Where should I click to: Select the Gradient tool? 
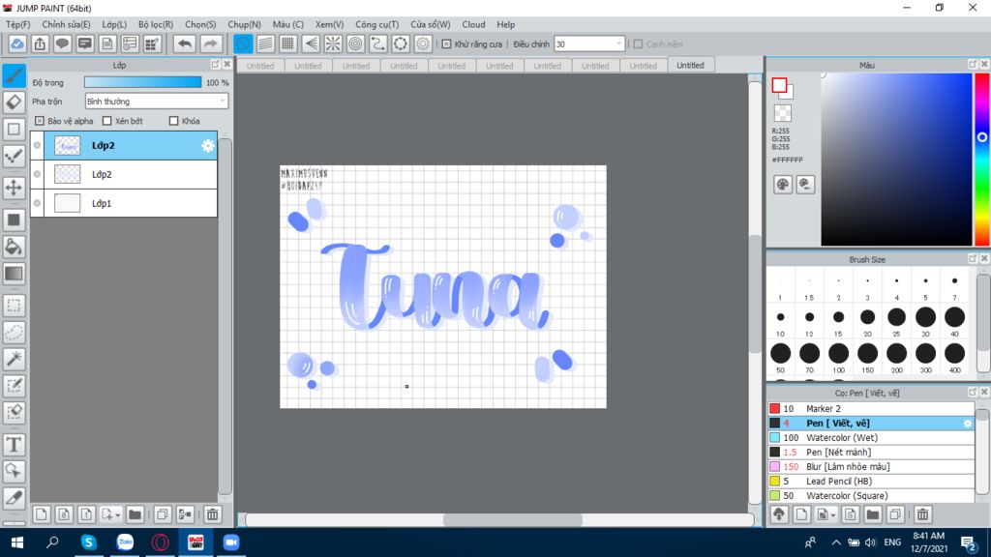14,274
